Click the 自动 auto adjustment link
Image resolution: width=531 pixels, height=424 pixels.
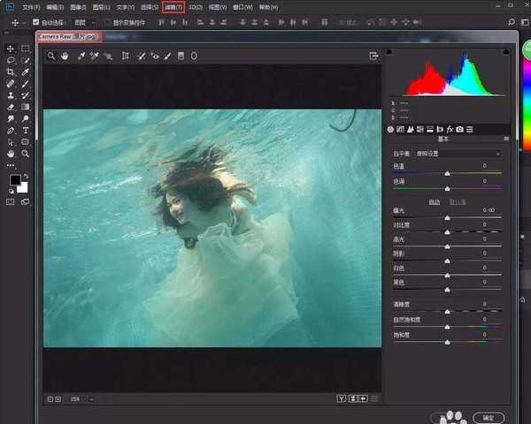(434, 202)
